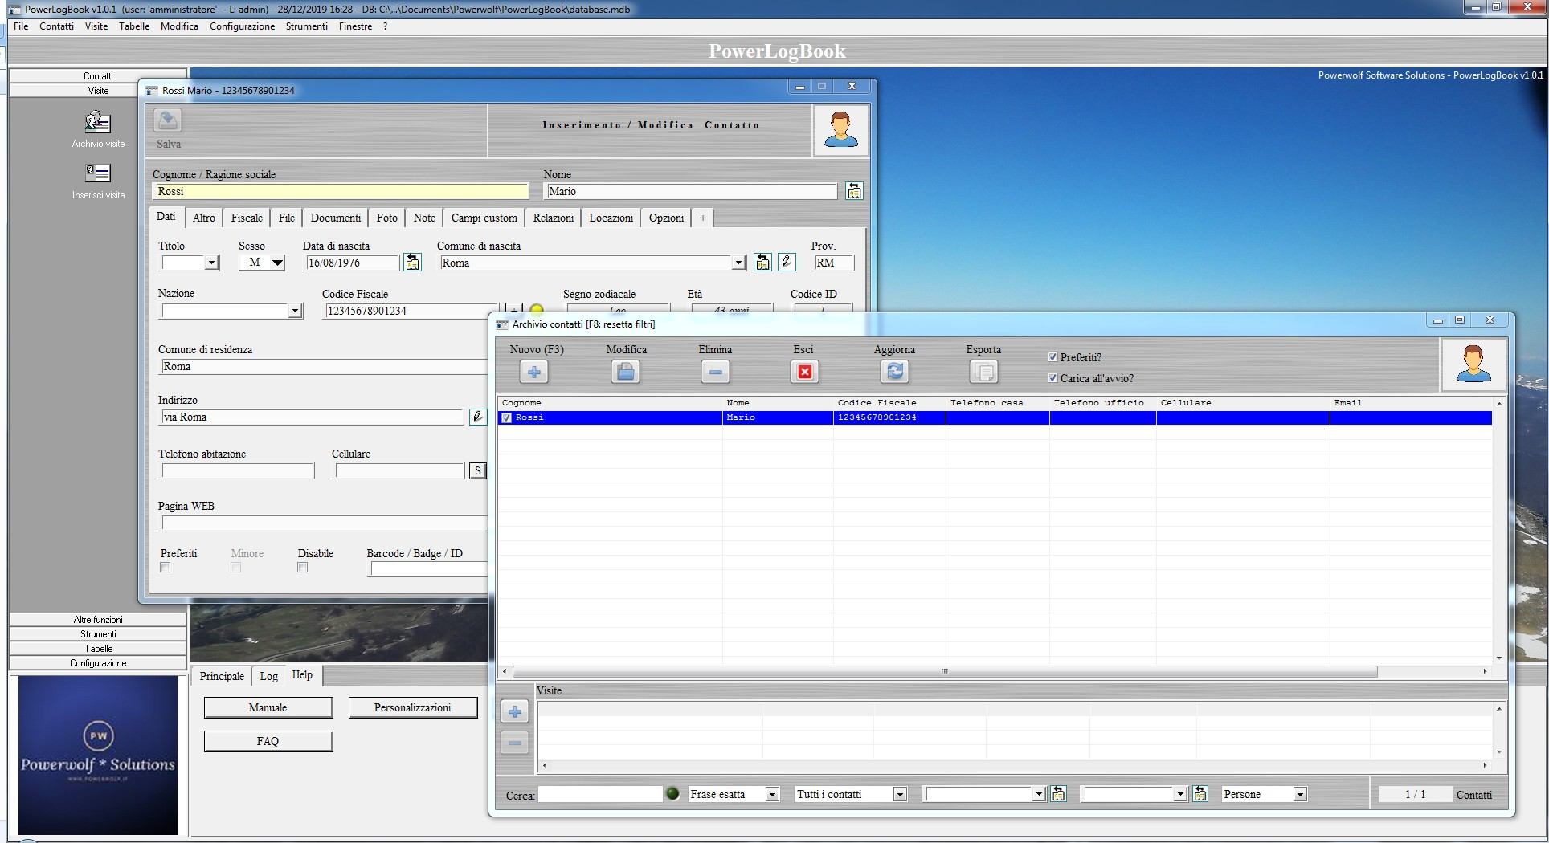1549x843 pixels.
Task: Click the Salva icon in contact form
Action: pyautogui.click(x=168, y=121)
